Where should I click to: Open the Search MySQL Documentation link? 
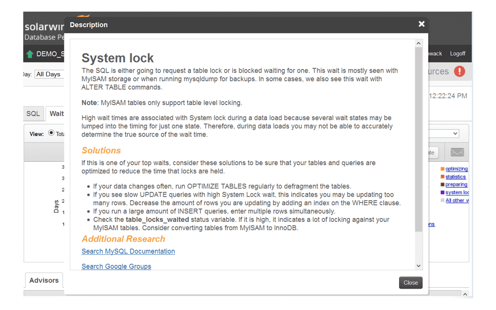pyautogui.click(x=128, y=251)
